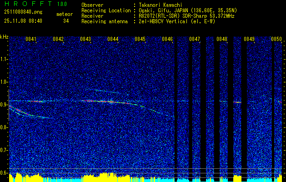Click the 0841 time marker
This screenshot has height=182, width=286.
point(31,39)
